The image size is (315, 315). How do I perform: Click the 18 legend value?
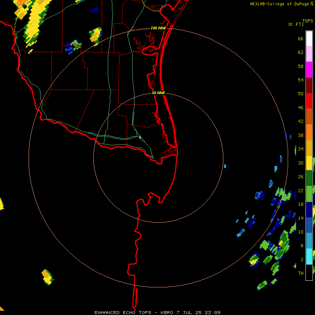(301, 204)
